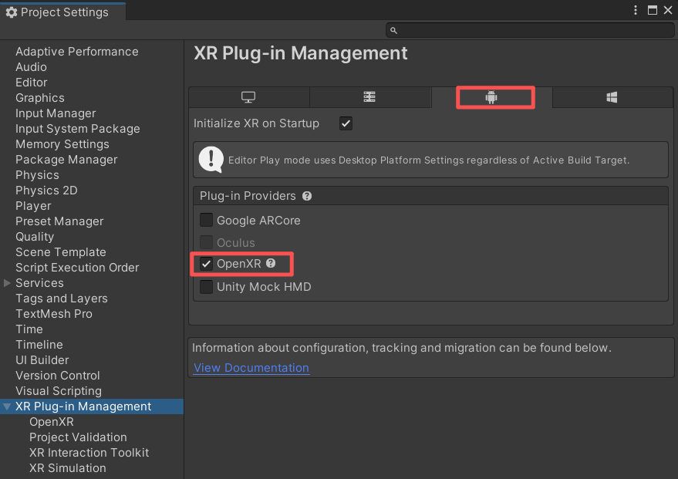Uncheck the OpenXR plug-in provider

206,264
